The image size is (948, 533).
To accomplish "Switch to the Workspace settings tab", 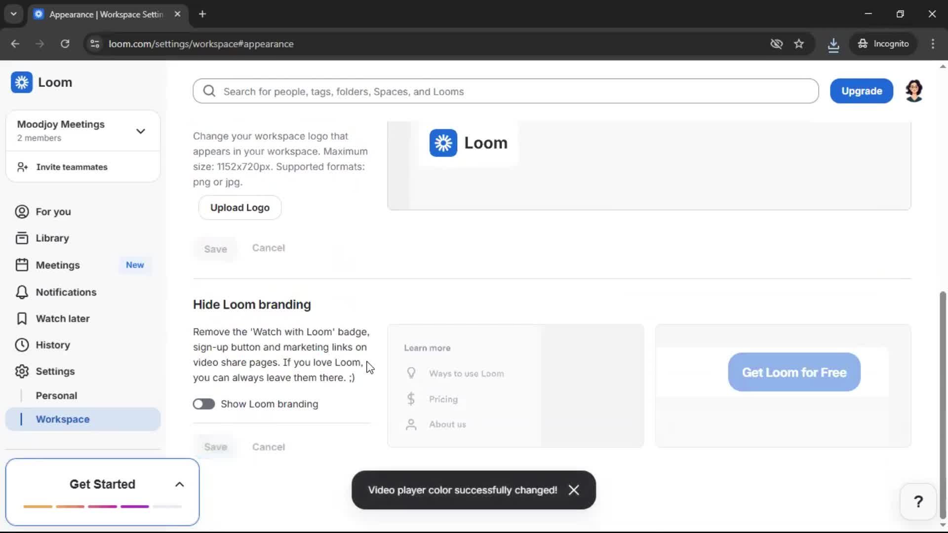I will (x=62, y=419).
